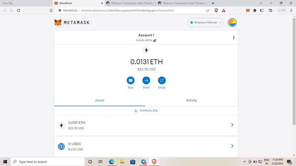Open MetaMask extension toolbar icon
The width and height of the screenshot is (296, 166).
coord(248,10)
